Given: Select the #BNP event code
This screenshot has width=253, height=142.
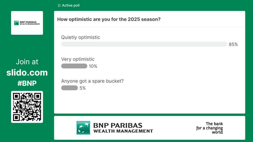Looking at the screenshot, I should [x=27, y=83].
